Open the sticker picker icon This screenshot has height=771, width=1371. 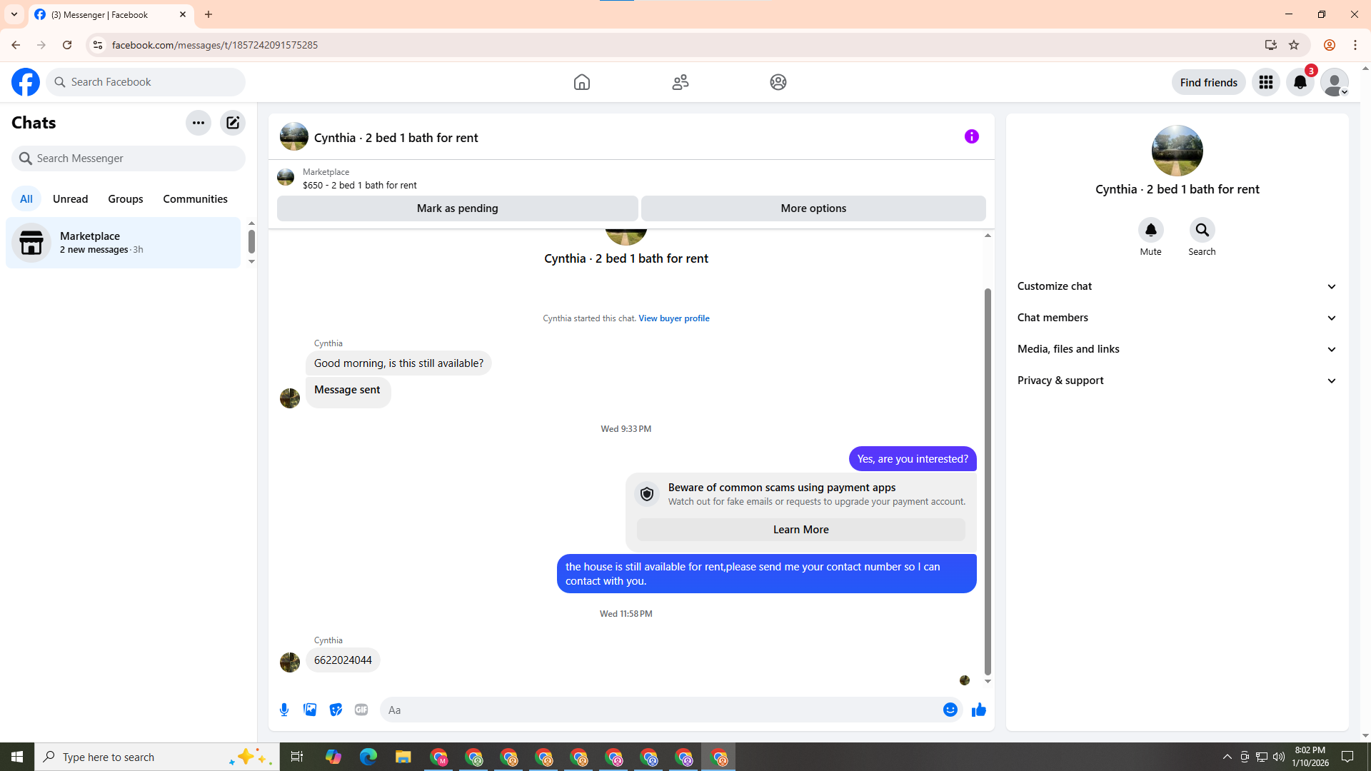click(x=336, y=710)
